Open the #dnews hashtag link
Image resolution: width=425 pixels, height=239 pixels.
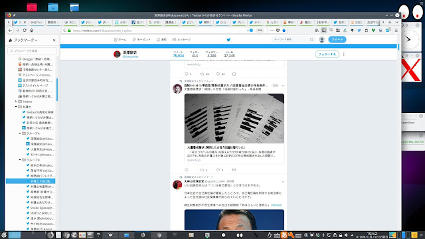point(276,205)
